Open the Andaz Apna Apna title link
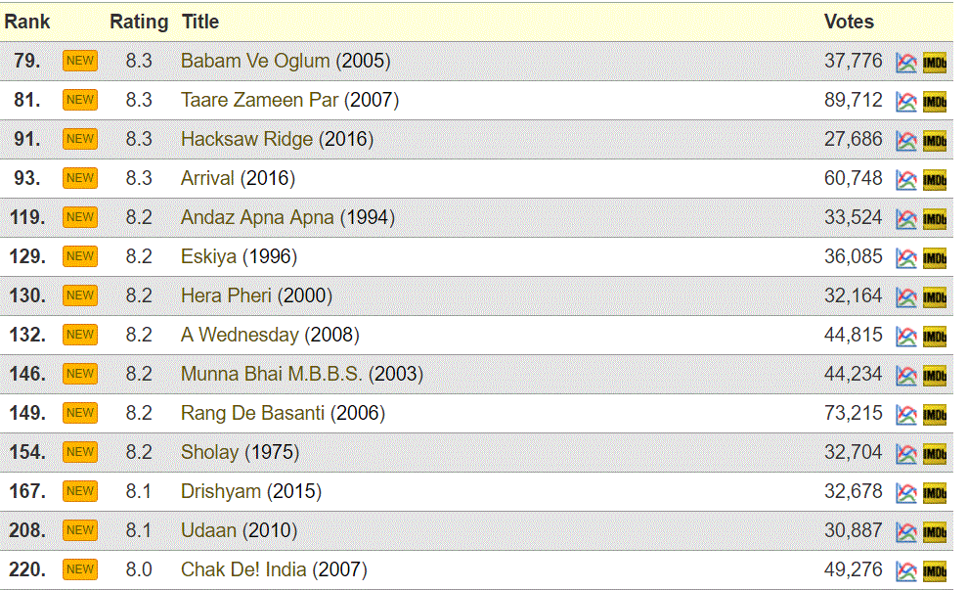The width and height of the screenshot is (968, 590). tap(257, 217)
